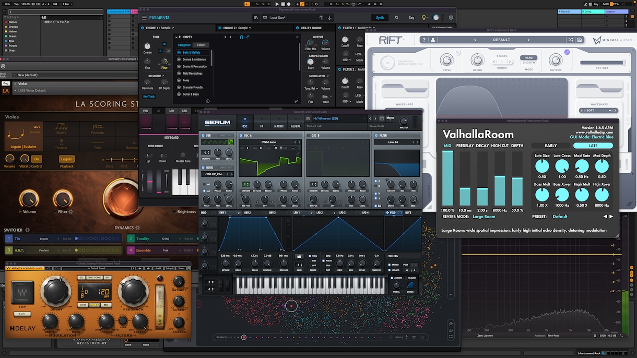The image size is (637, 358).
Task: Open the Pigments preset library browser icon
Action: click(x=255, y=18)
